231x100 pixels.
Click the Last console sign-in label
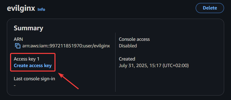click(34, 79)
